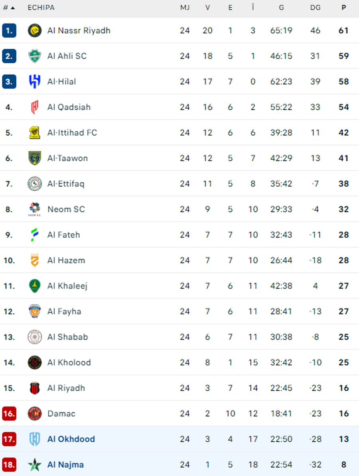Click the Al Ahli SC club crest
The width and height of the screenshot is (359, 476).
pos(35,56)
